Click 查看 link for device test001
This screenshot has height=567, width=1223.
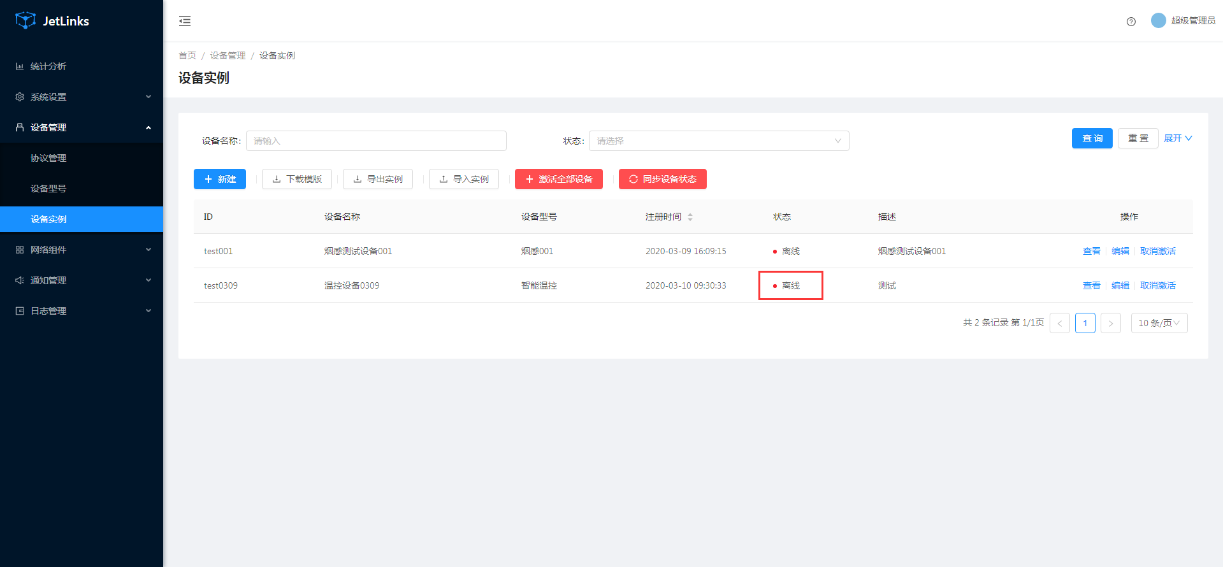pyautogui.click(x=1091, y=251)
